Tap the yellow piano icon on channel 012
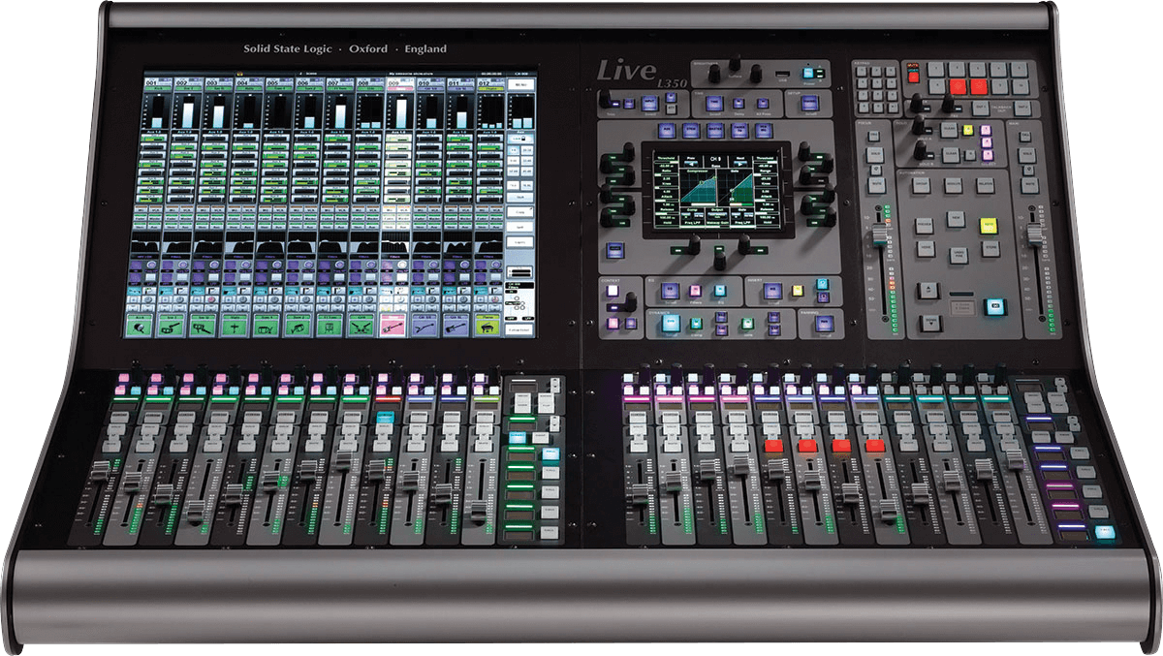Image resolution: width=1163 pixels, height=656 pixels. [487, 328]
